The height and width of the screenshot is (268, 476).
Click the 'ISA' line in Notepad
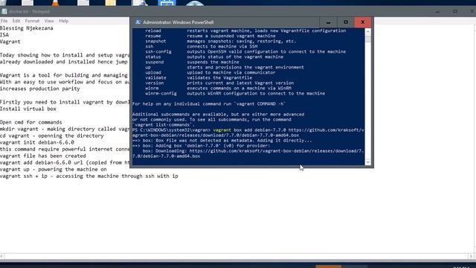coord(4,35)
